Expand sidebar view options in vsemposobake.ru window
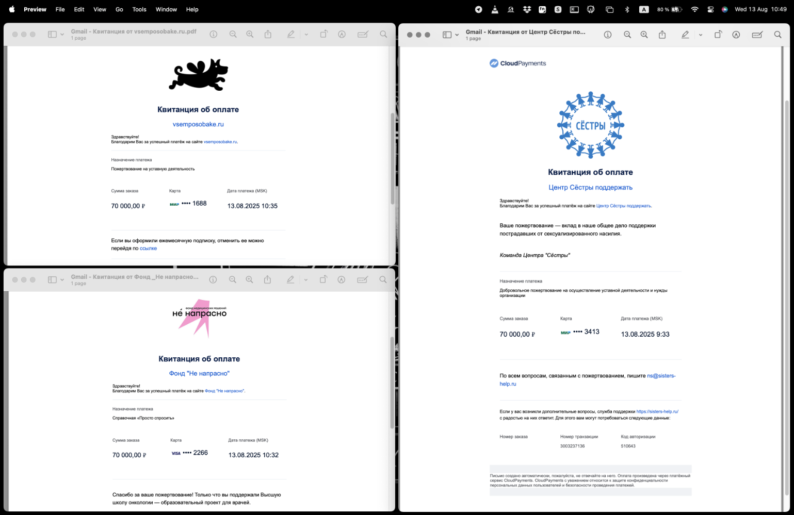Image resolution: width=794 pixels, height=515 pixels. click(62, 35)
